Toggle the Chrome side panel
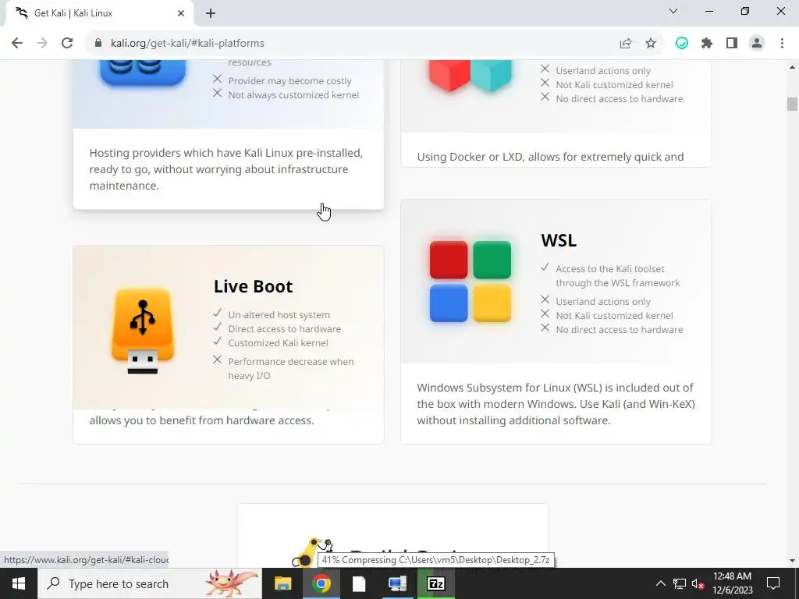This screenshot has width=799, height=599. click(732, 44)
